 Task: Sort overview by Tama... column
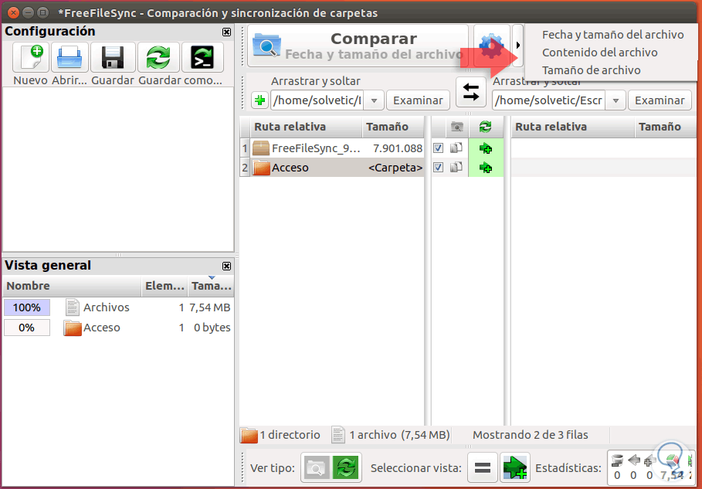point(211,286)
